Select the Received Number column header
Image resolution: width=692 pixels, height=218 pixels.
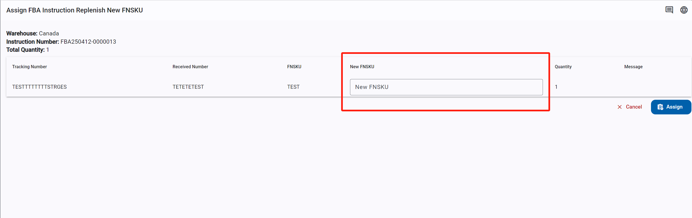pyautogui.click(x=190, y=67)
